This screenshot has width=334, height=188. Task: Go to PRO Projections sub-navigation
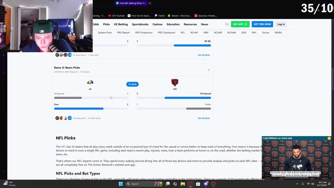144,33
